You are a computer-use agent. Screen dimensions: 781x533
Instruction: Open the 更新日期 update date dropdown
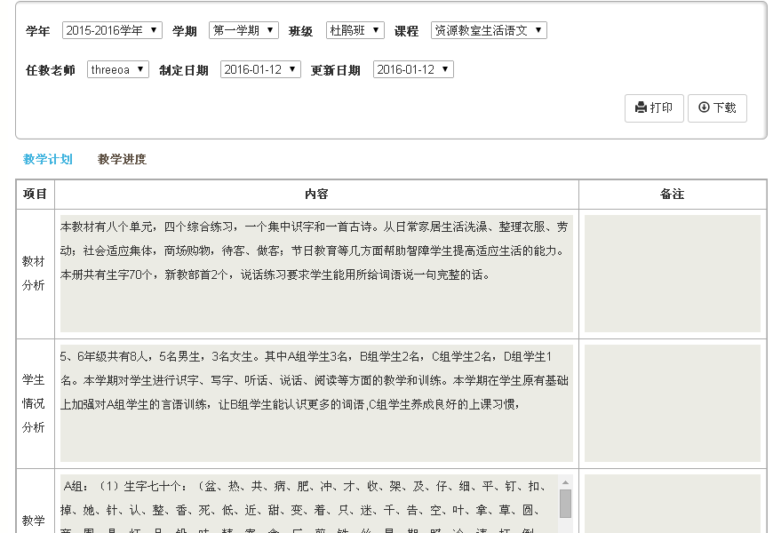(415, 68)
